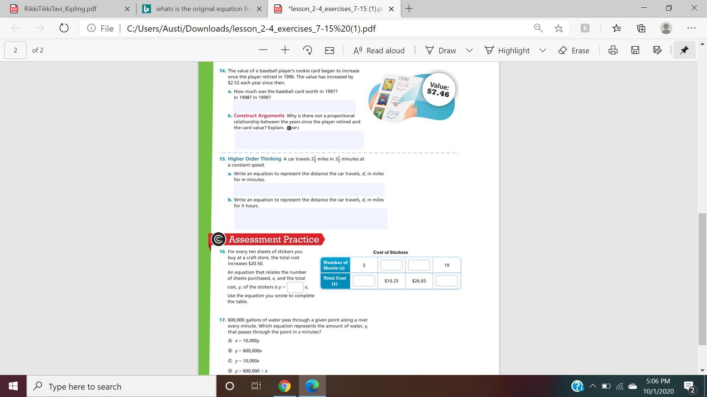The image size is (707, 397).
Task: Rotate the PDF page
Action: pos(307,50)
